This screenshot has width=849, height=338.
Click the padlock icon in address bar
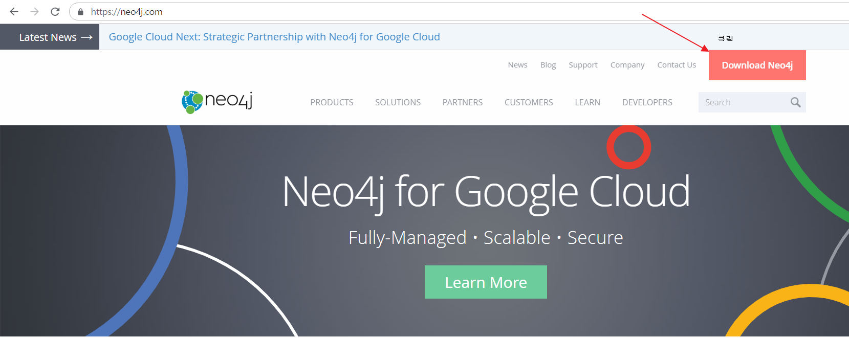click(x=80, y=12)
